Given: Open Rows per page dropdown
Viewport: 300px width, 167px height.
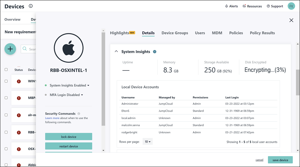Looking at the screenshot, I should [147, 142].
